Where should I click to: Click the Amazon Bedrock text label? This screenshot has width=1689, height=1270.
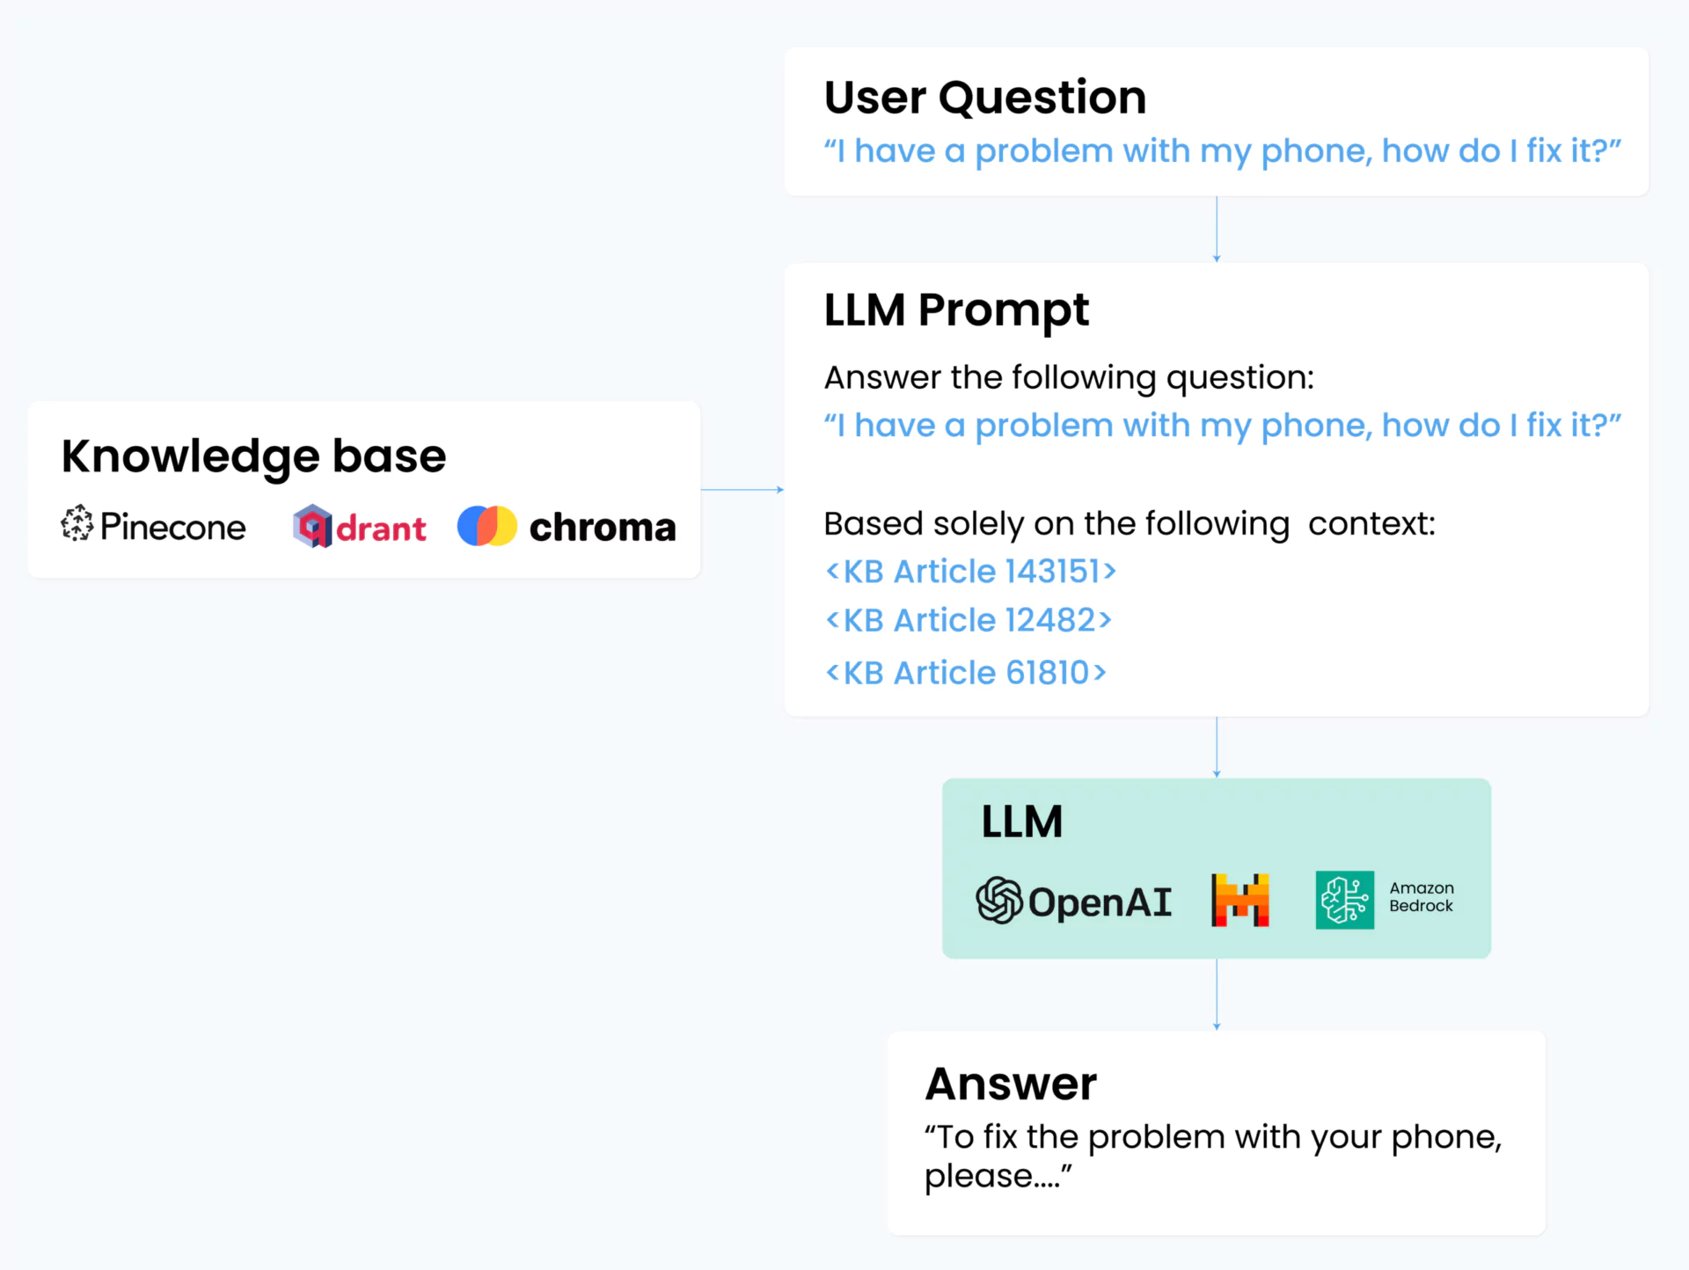[1422, 897]
